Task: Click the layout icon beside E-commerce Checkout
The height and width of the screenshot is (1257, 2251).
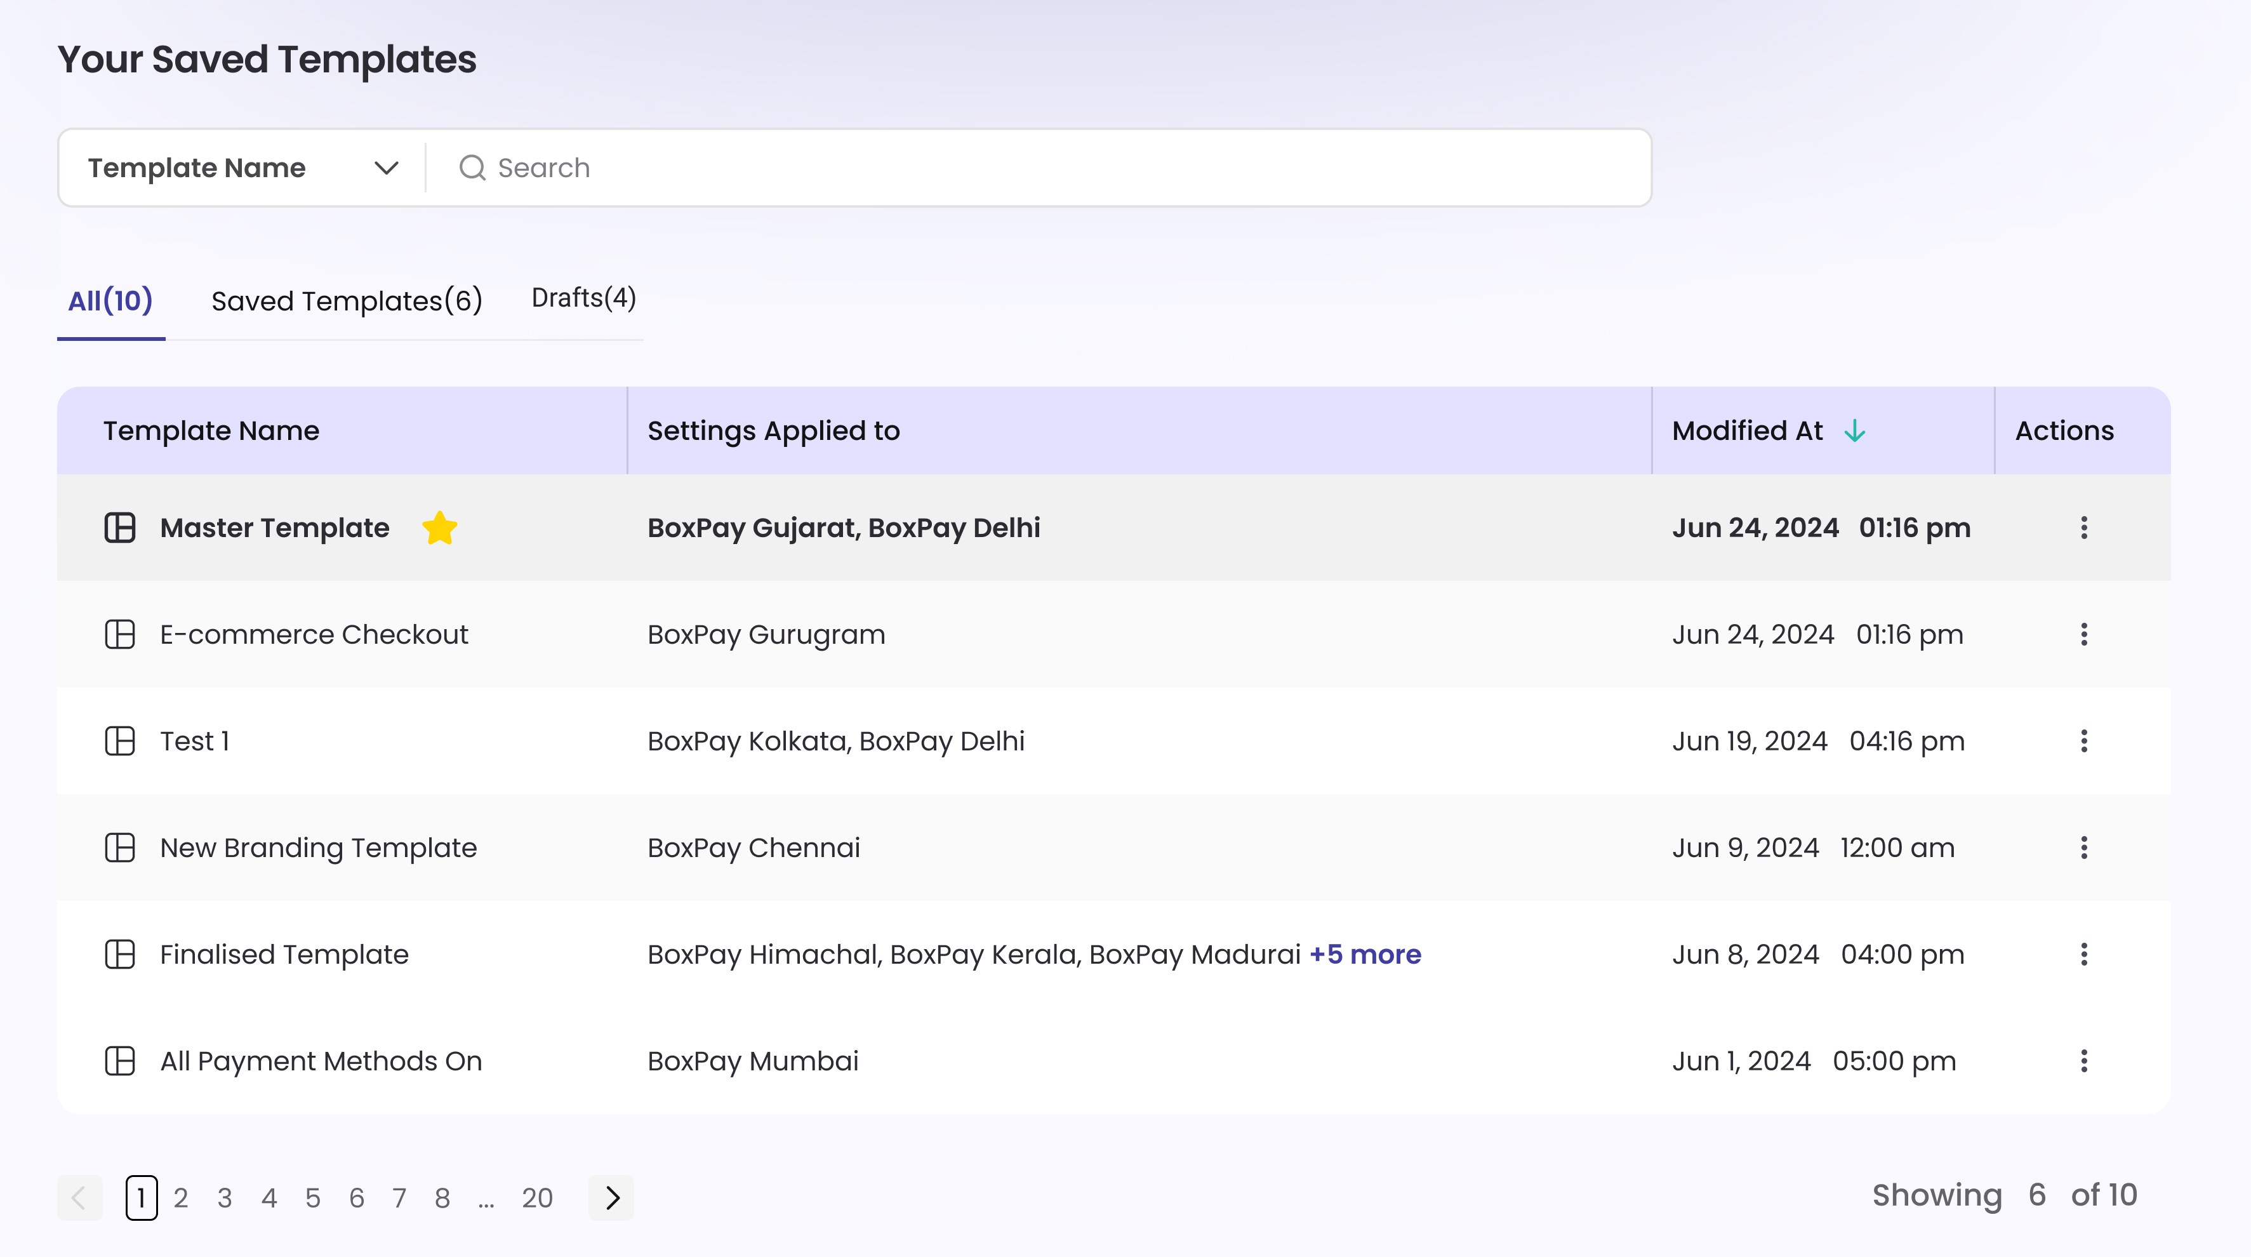Action: tap(120, 634)
